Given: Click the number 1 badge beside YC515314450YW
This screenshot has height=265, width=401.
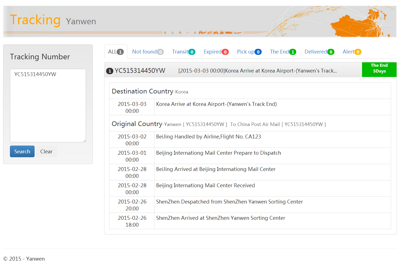Looking at the screenshot, I should (110, 71).
